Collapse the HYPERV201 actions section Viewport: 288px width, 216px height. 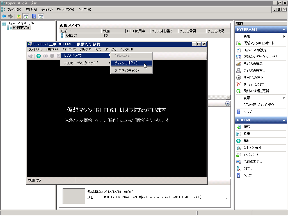(x=284, y=30)
